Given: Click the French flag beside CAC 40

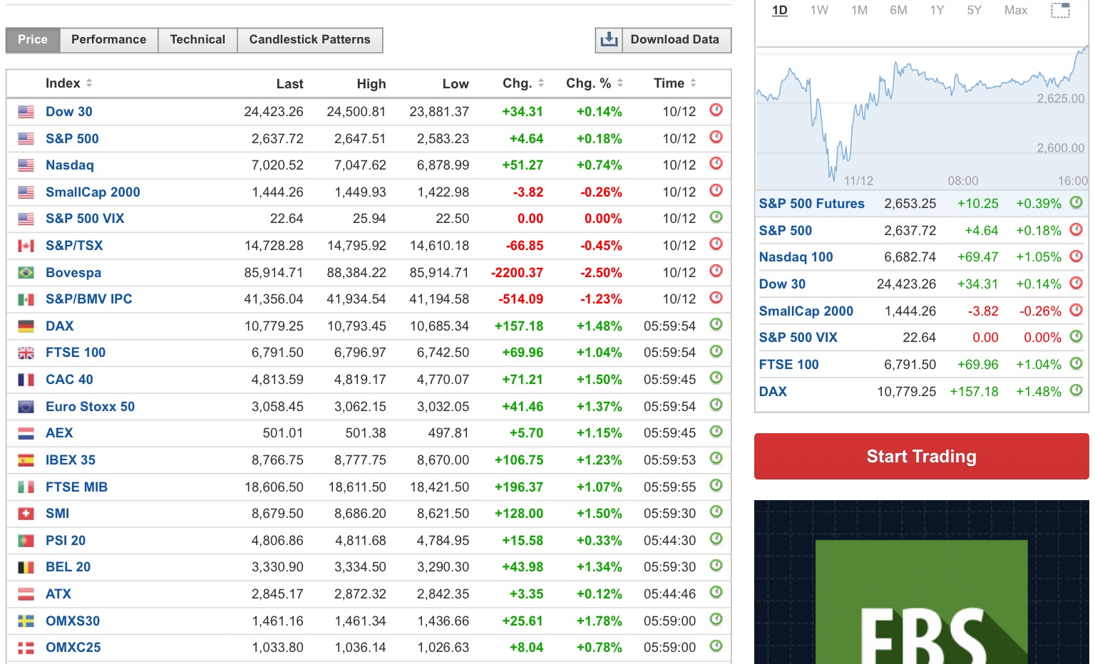Looking at the screenshot, I should click(26, 380).
